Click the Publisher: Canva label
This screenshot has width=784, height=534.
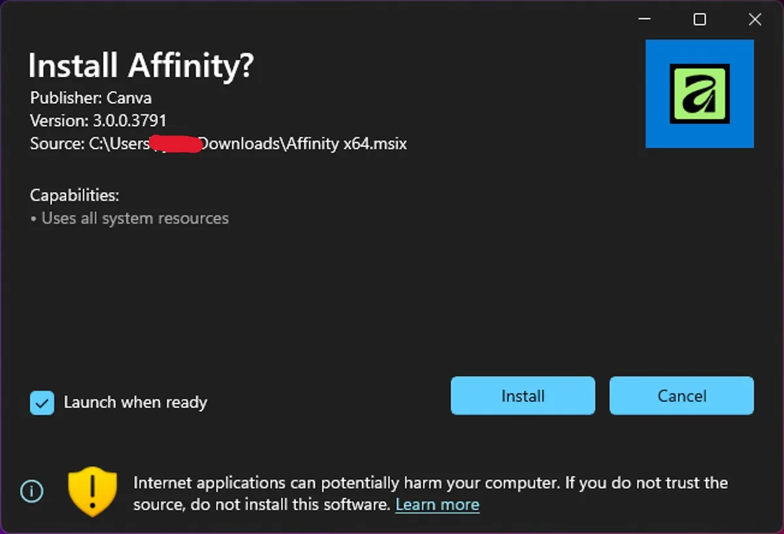[90, 97]
